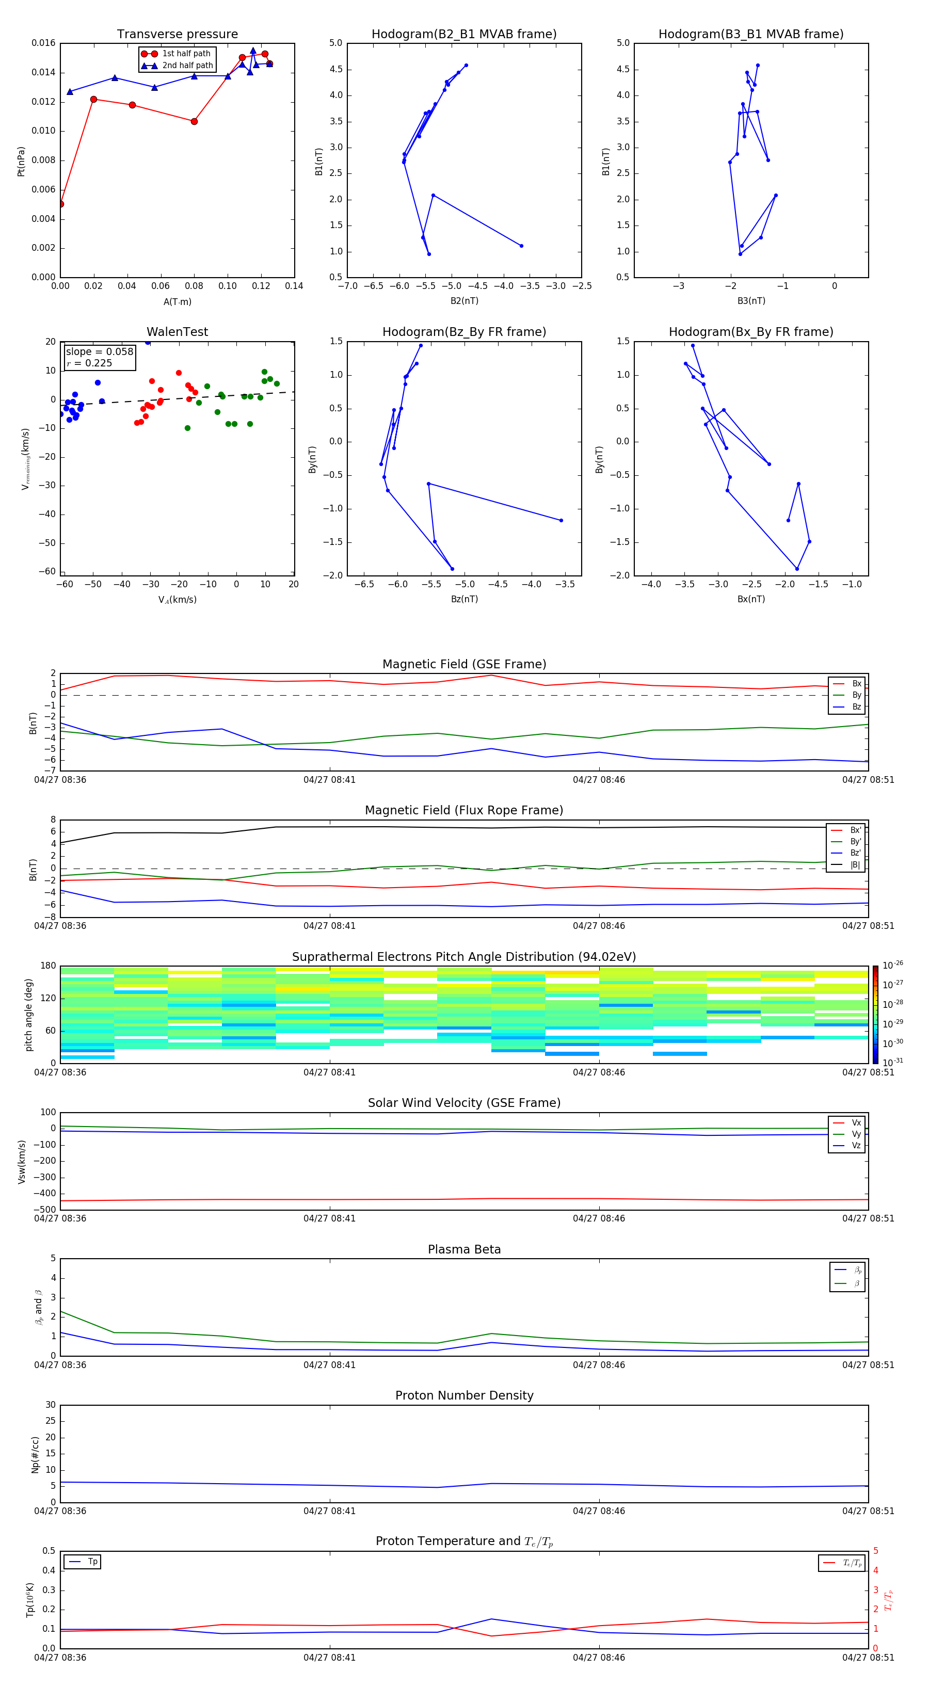Viewport: 929px width, 1703px height.
Task: Click the 'B2(nT)' x-axis label
Action: 464,301
